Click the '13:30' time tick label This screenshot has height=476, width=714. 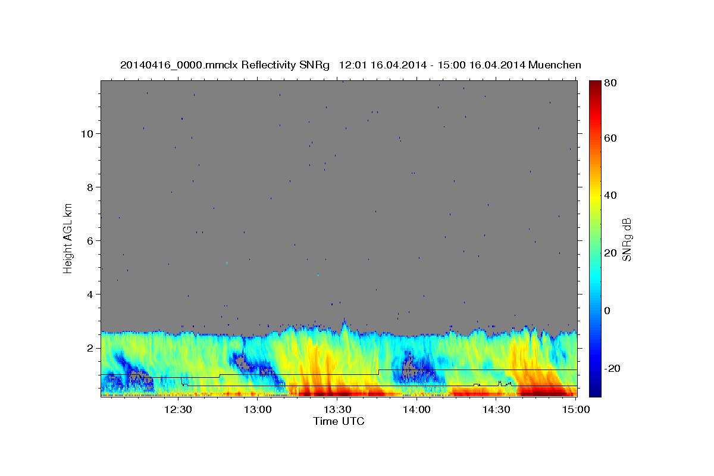[x=337, y=409]
